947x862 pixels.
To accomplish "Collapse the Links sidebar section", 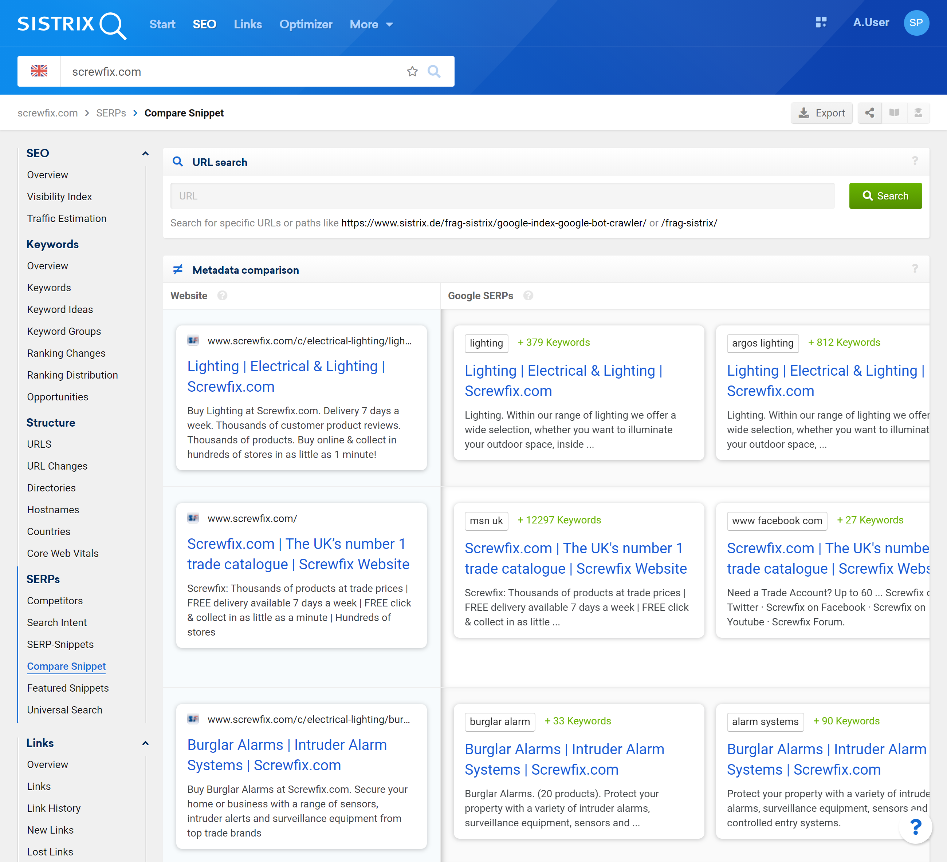I will point(145,743).
